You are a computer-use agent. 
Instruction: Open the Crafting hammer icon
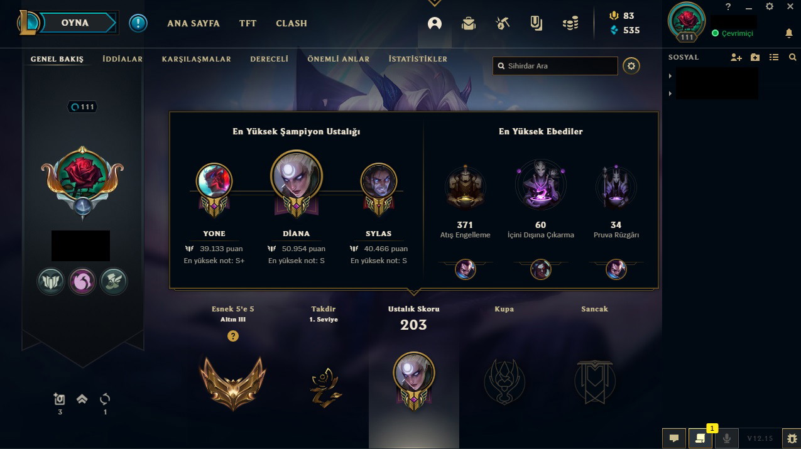502,23
